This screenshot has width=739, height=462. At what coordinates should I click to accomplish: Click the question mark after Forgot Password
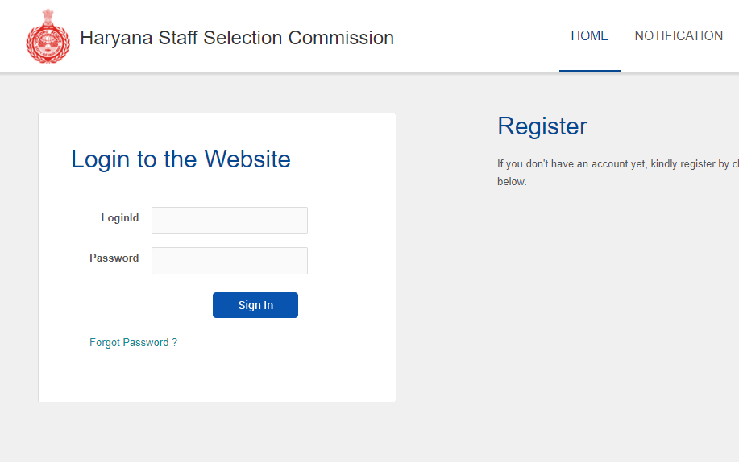pyautogui.click(x=175, y=343)
